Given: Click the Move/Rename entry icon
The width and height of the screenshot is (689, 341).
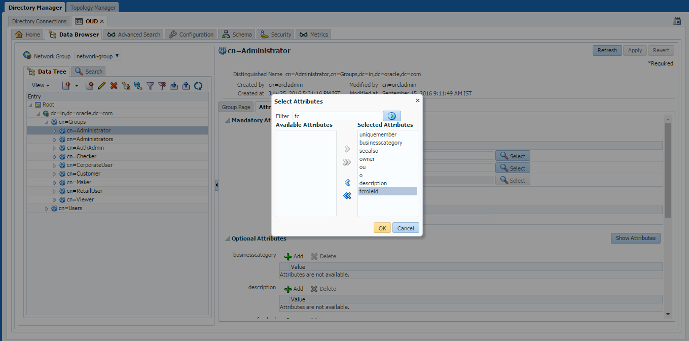Looking at the screenshot, I should pos(138,86).
